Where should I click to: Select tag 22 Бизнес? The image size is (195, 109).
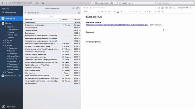click(x=11, y=51)
